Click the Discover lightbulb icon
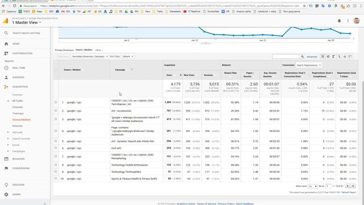 6,184
